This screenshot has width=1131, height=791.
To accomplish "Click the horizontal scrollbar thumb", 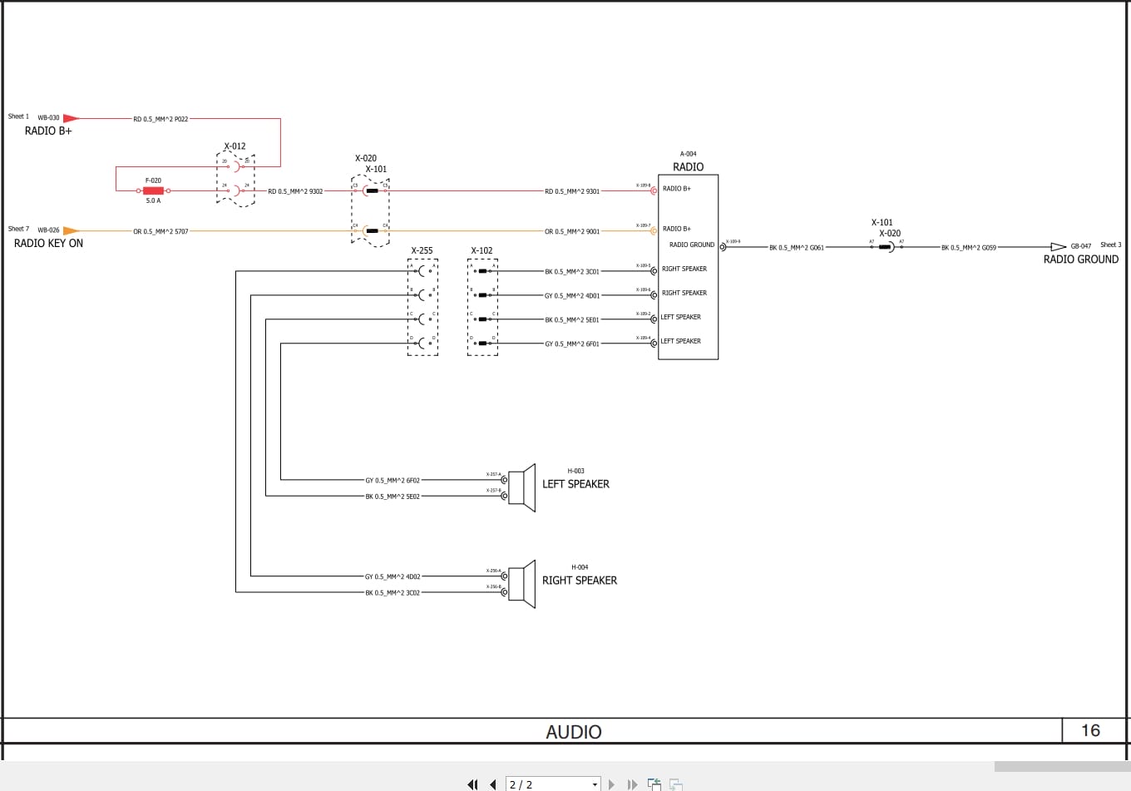I will pyautogui.click(x=1062, y=766).
